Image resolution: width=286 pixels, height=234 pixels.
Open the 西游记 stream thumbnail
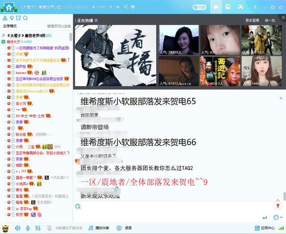[220, 71]
